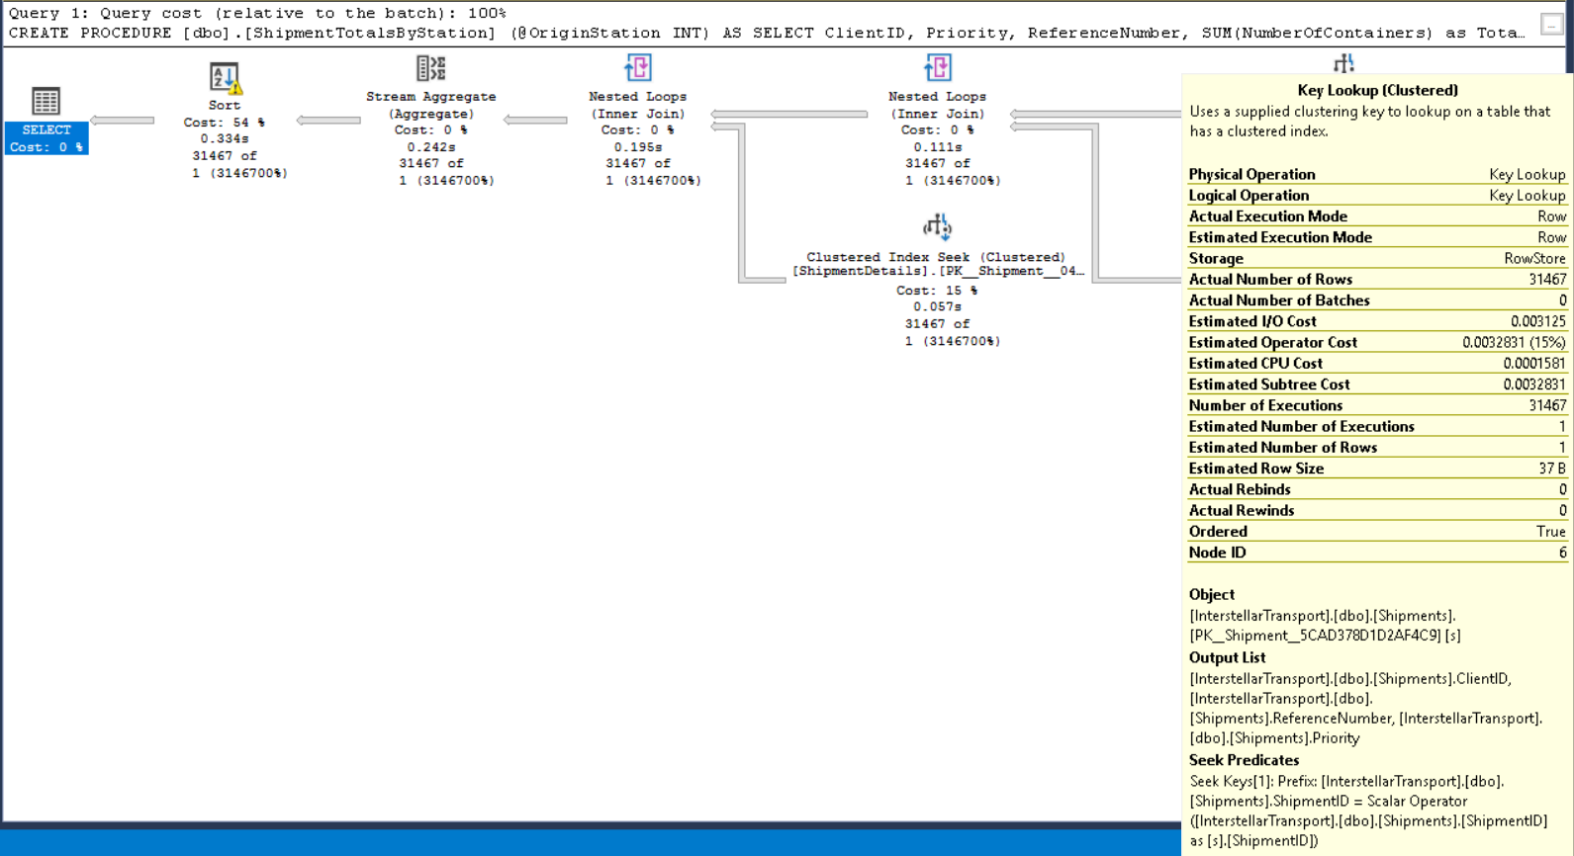Click the arrow between Sort and SELECT
The width and height of the screenshot is (1574, 856).
coord(123,121)
